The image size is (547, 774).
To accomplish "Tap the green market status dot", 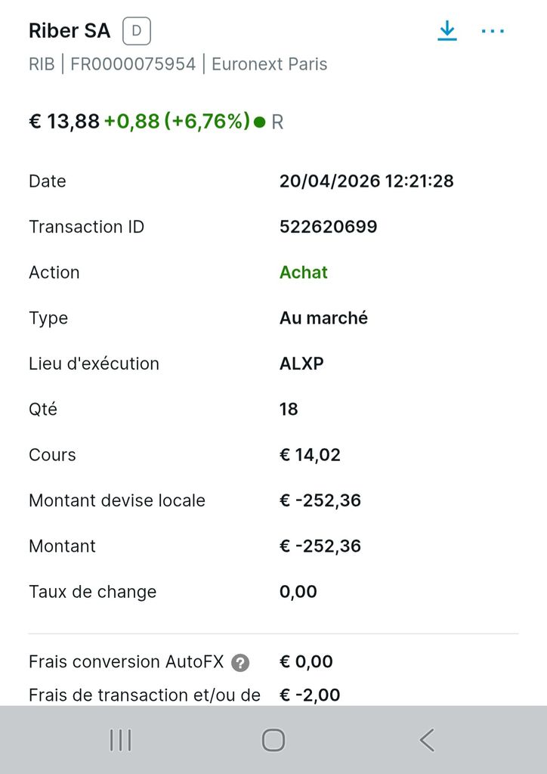I will pos(260,122).
